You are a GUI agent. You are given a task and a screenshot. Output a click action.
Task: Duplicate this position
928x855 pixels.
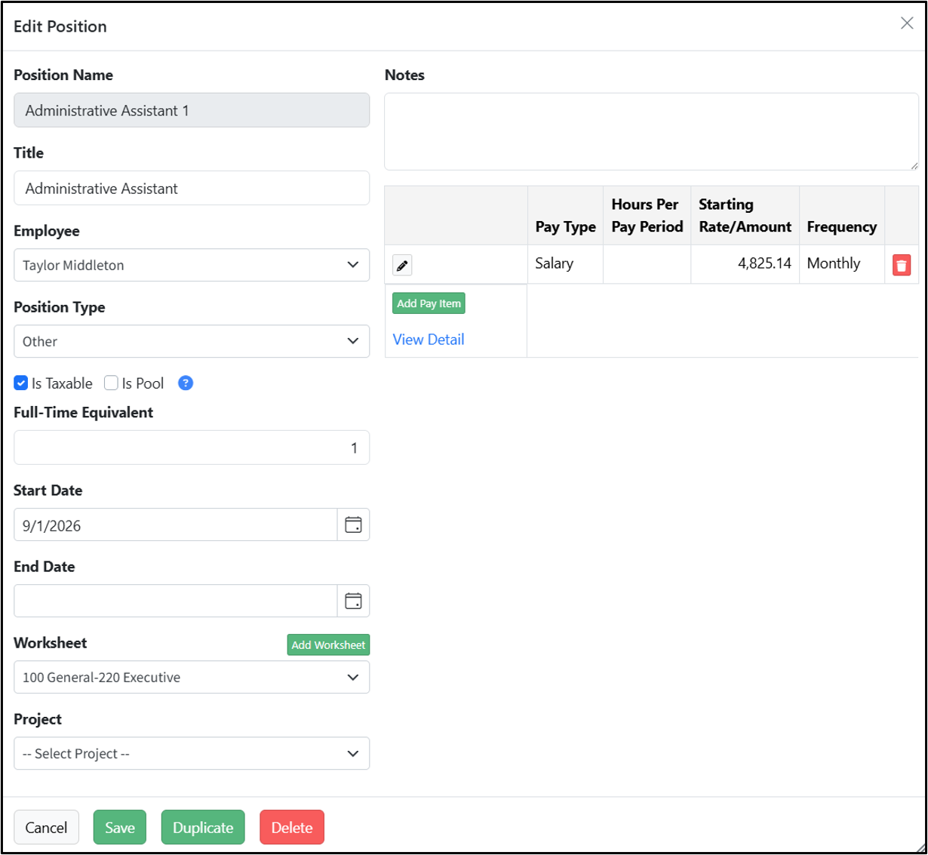pos(203,827)
